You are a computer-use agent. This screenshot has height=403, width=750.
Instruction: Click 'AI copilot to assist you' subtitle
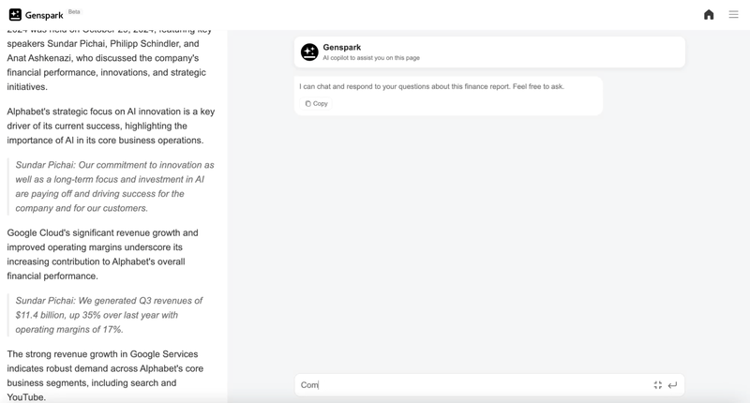pyautogui.click(x=371, y=58)
